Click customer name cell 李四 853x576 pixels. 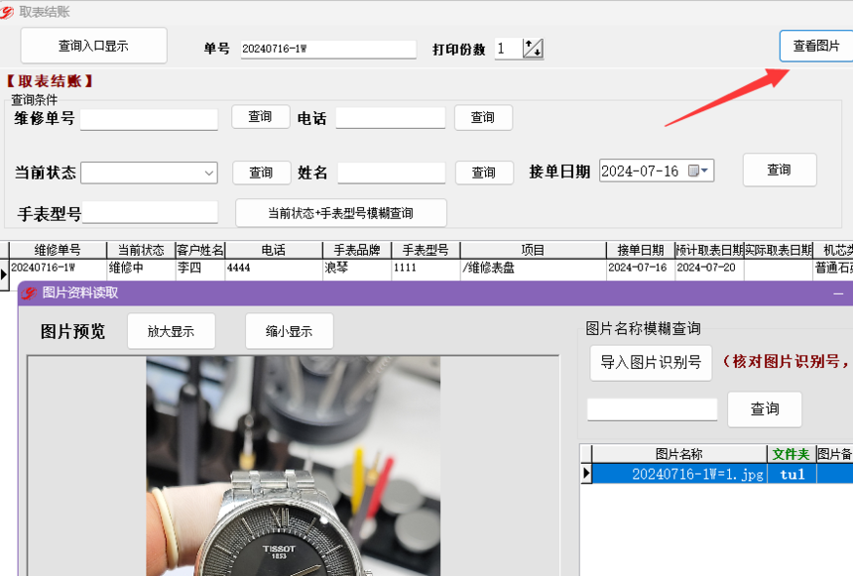[200, 268]
